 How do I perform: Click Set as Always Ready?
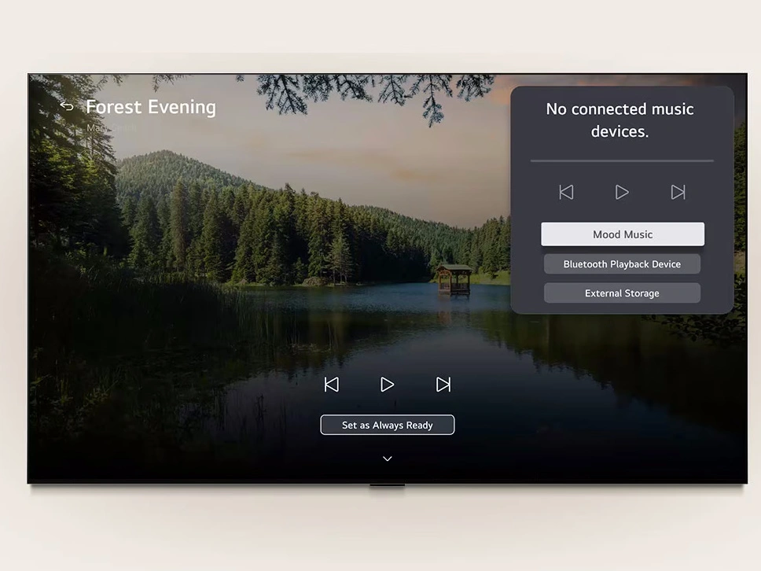pos(387,425)
